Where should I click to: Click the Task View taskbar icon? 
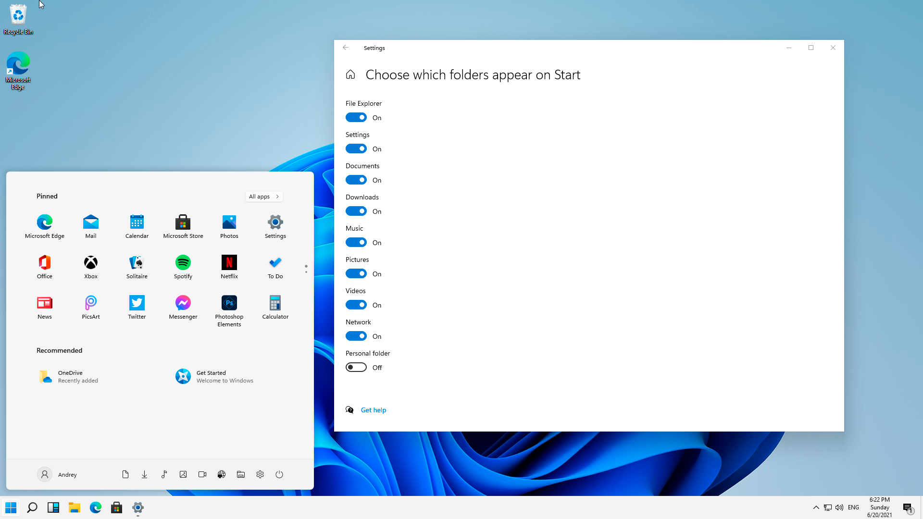53,507
